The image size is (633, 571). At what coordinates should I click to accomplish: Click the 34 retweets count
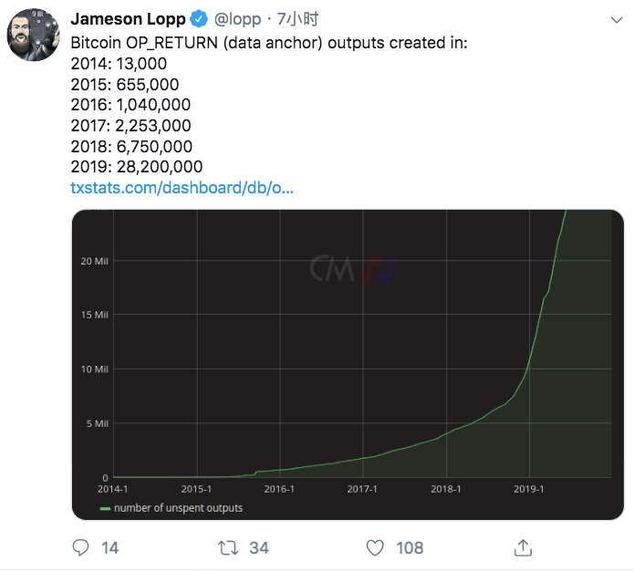(x=259, y=548)
